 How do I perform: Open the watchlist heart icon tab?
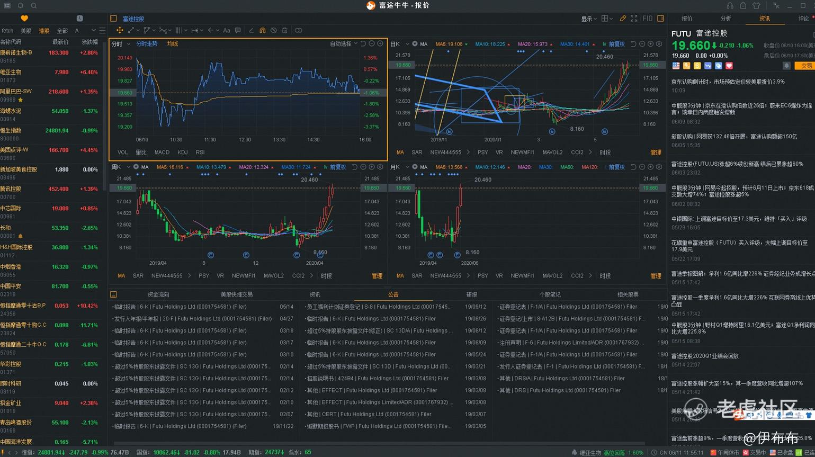click(24, 19)
